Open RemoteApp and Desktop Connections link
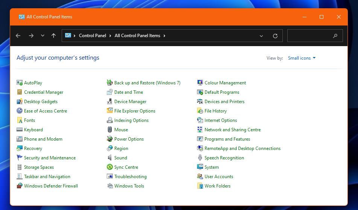The width and height of the screenshot is (358, 210). [243, 148]
